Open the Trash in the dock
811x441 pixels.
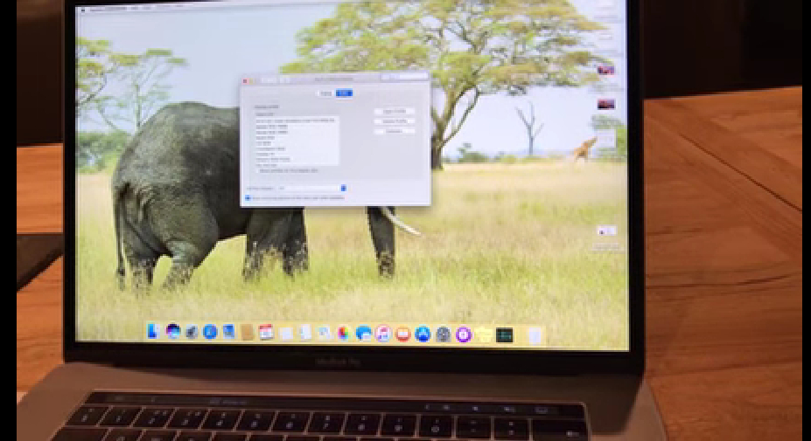coord(535,336)
